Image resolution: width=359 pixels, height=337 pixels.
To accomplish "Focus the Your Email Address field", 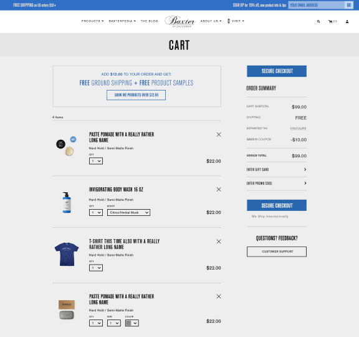I will click(x=317, y=5).
